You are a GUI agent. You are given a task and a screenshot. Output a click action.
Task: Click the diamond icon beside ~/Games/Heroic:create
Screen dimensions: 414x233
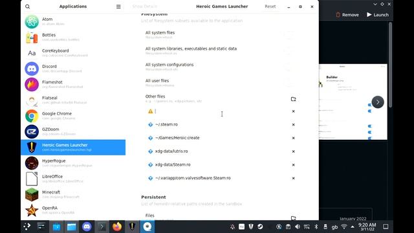(151, 138)
